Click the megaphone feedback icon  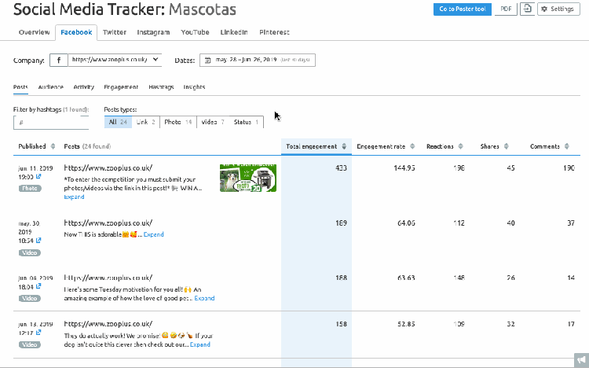click(581, 359)
